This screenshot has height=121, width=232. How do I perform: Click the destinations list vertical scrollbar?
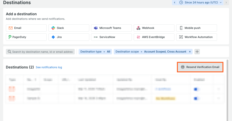coord(228,90)
